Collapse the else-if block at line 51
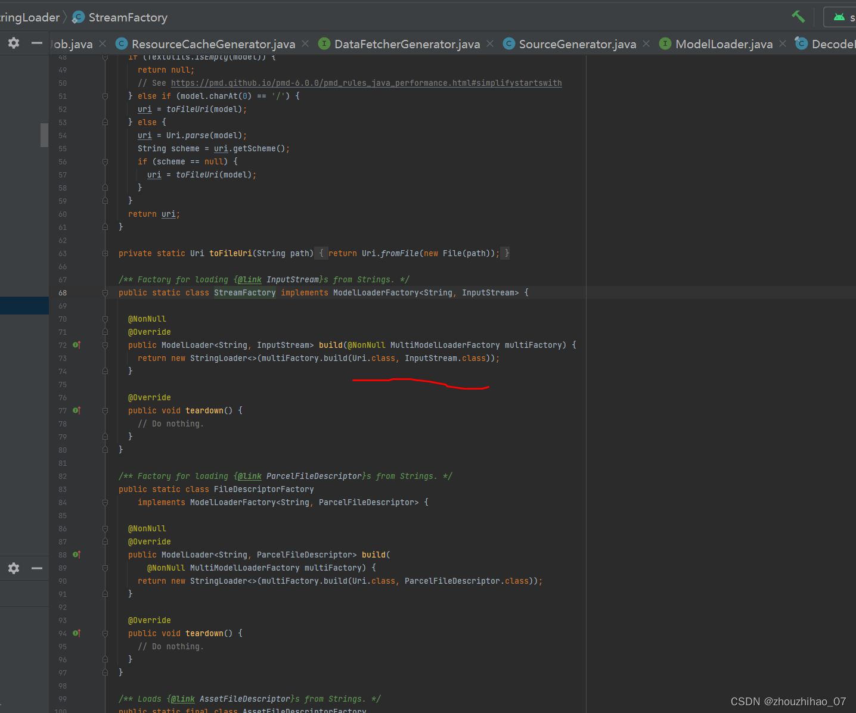Screen dimensions: 856x713 coord(105,96)
